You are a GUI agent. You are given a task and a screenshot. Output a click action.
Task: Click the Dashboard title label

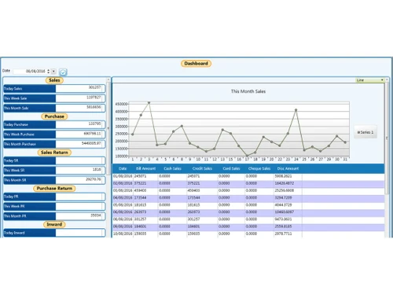(x=196, y=64)
